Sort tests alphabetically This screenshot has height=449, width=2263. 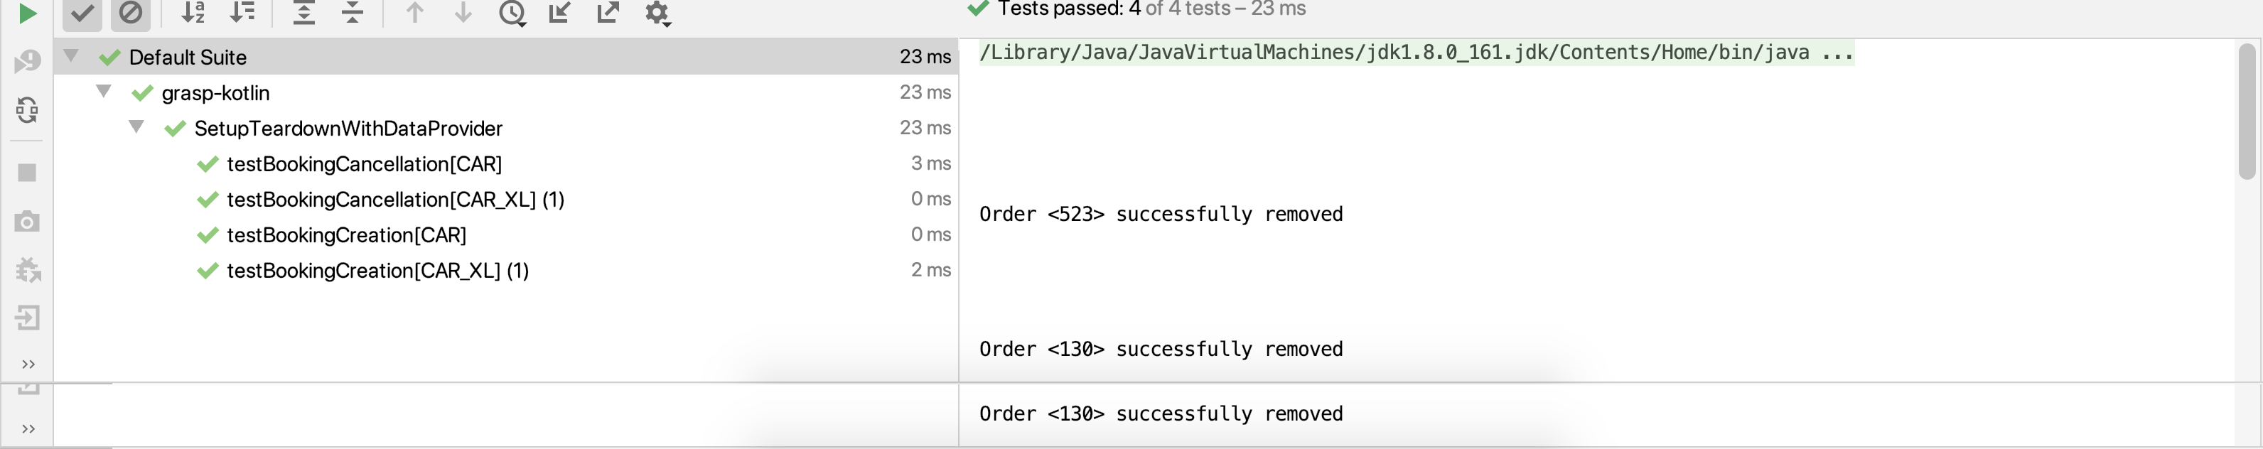(x=193, y=13)
